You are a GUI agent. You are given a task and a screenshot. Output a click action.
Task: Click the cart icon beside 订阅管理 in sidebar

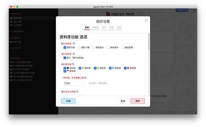(11, 25)
